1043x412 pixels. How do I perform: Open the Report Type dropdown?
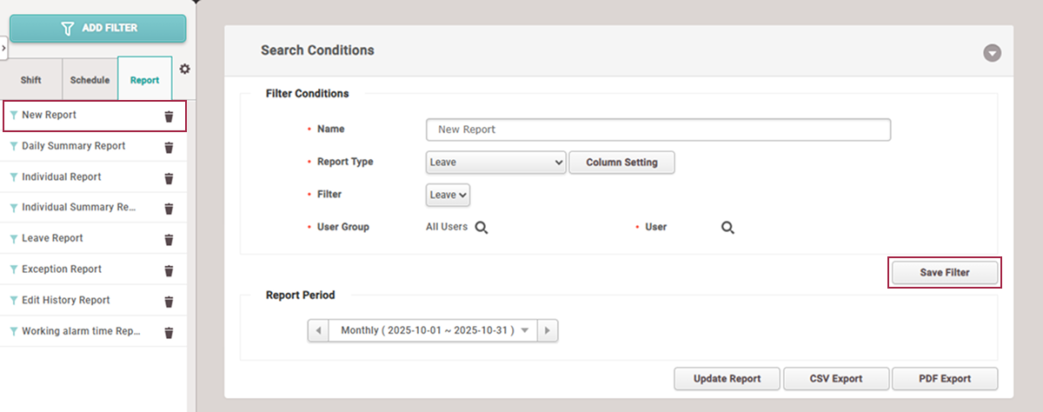click(496, 163)
